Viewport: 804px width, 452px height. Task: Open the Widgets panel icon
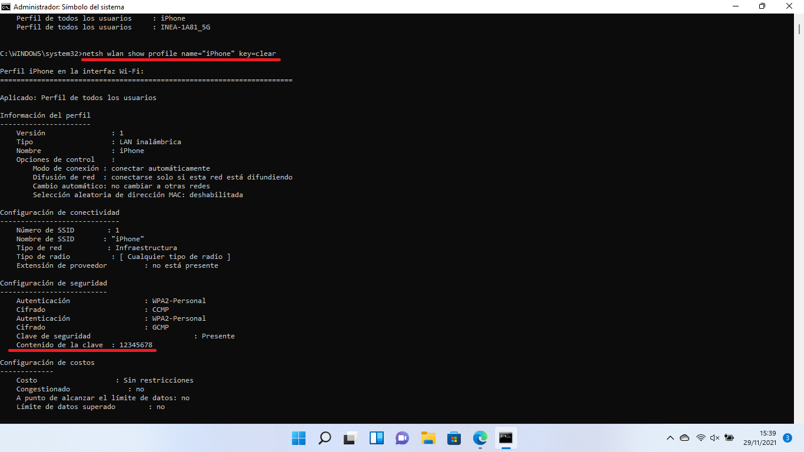point(377,438)
